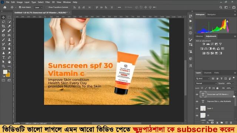This screenshot has height=133, width=237.
Task: Click the Opacity value field
Action: click(228, 83)
